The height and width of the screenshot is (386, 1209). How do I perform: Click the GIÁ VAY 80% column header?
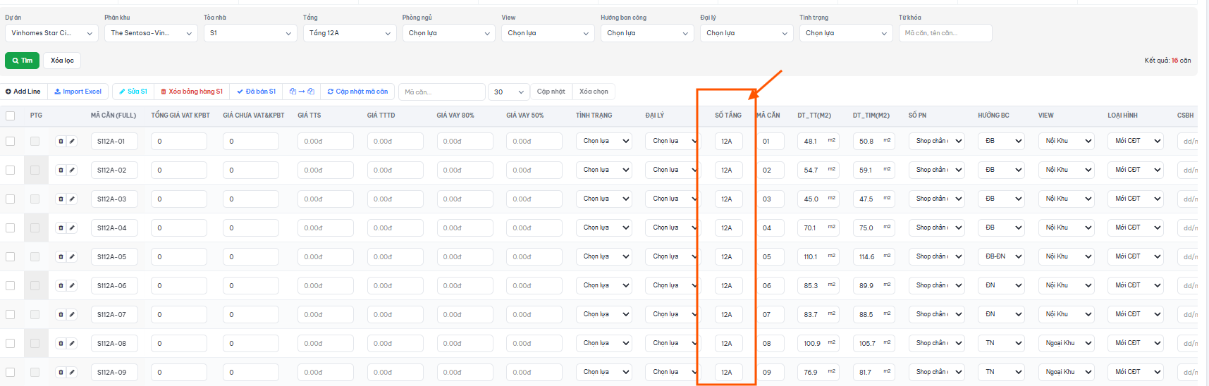coord(455,116)
